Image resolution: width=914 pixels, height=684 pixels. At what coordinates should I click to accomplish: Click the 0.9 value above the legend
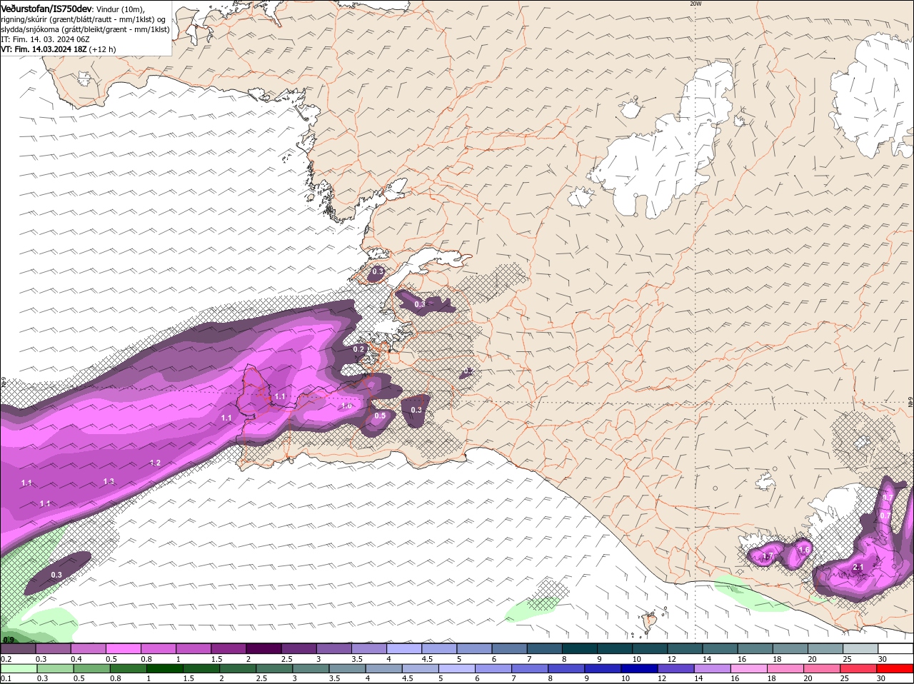coord(9,640)
